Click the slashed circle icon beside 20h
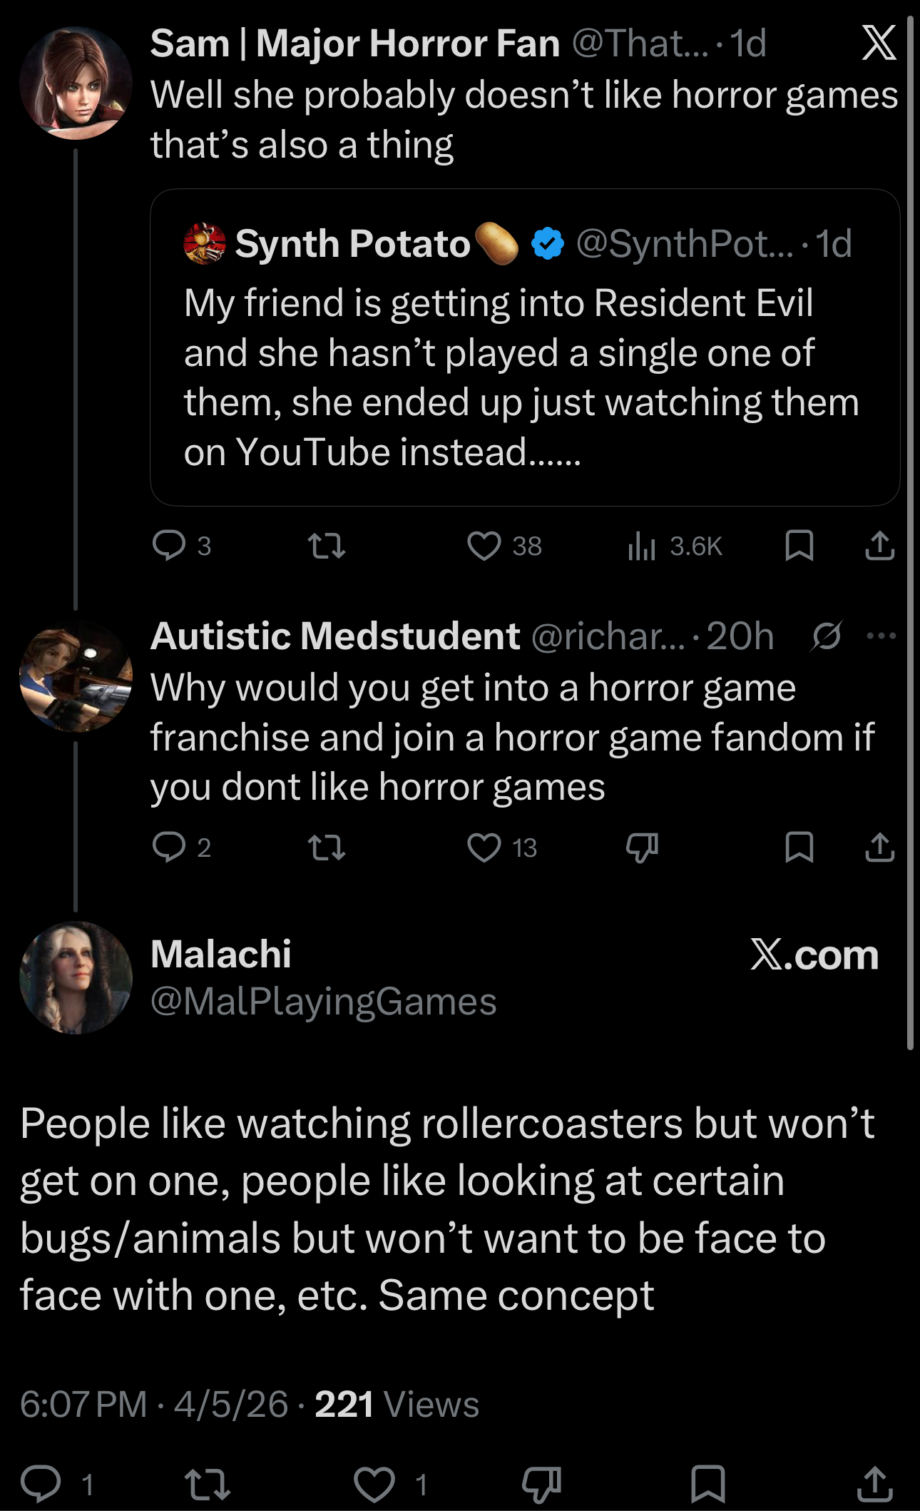The image size is (920, 1511). pos(827,635)
